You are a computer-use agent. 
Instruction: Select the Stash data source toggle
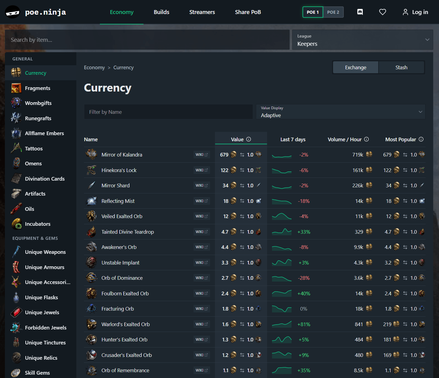pyautogui.click(x=401, y=67)
